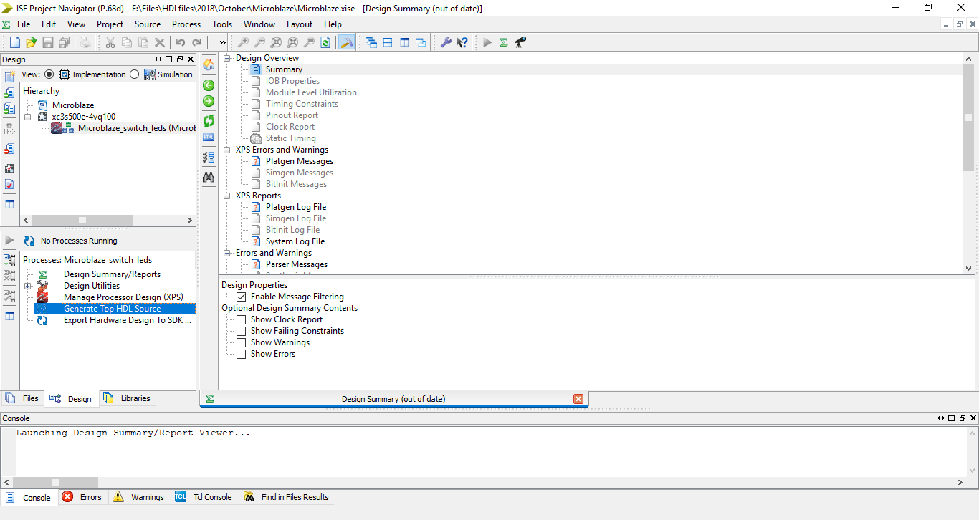Collapse the Design Overview section
The image size is (979, 520).
(228, 58)
